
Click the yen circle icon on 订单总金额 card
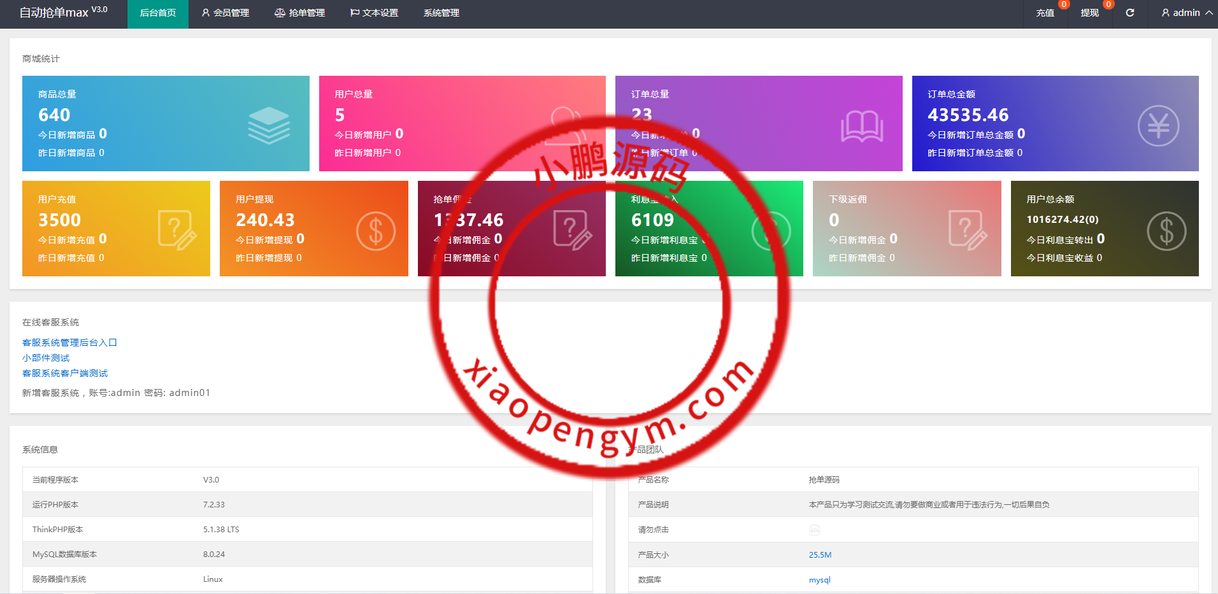tap(1158, 126)
